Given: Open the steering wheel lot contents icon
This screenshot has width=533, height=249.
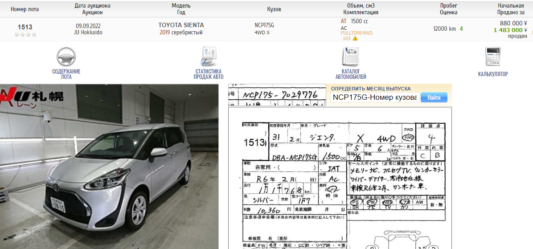Looking at the screenshot, I should point(66,57).
